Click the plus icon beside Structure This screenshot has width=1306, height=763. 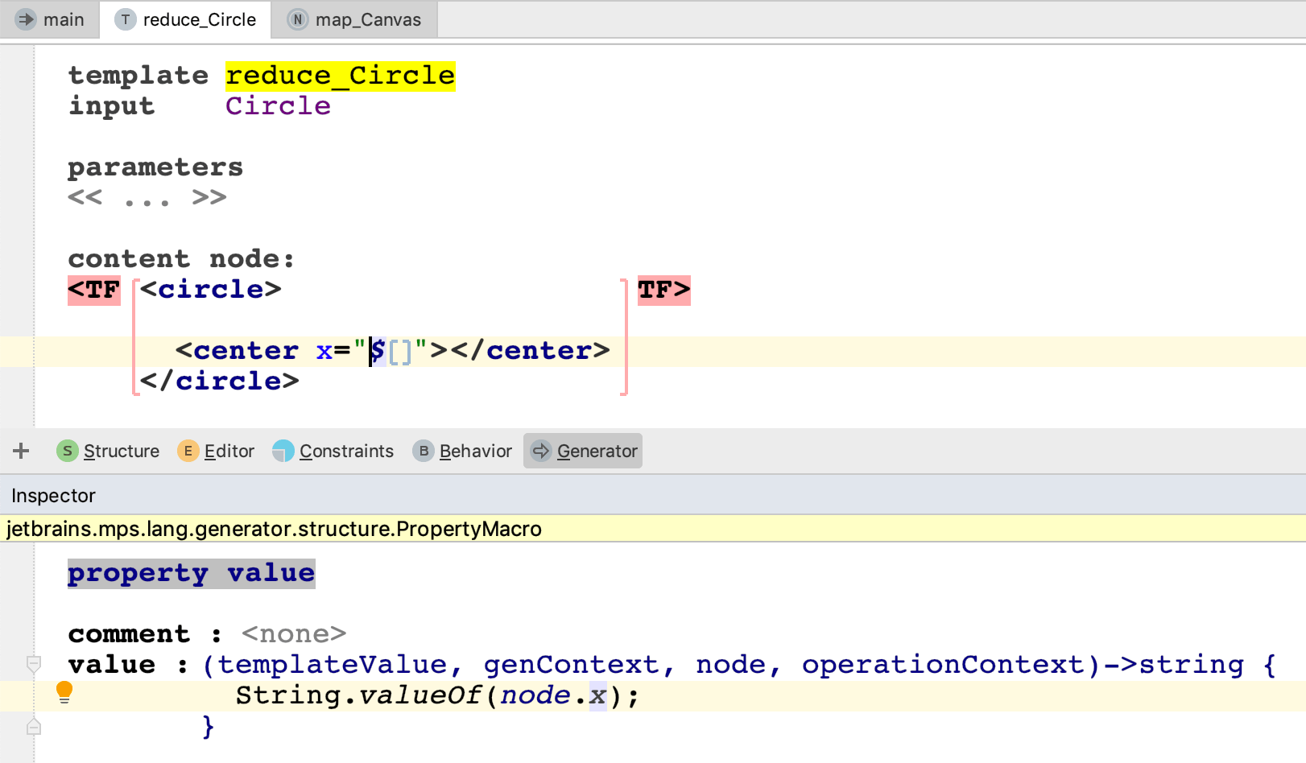coord(21,451)
